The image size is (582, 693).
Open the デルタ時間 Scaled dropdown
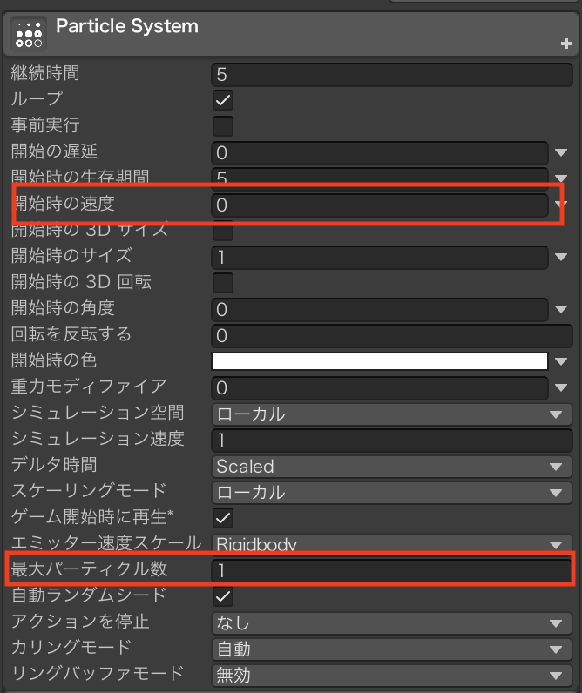[392, 467]
